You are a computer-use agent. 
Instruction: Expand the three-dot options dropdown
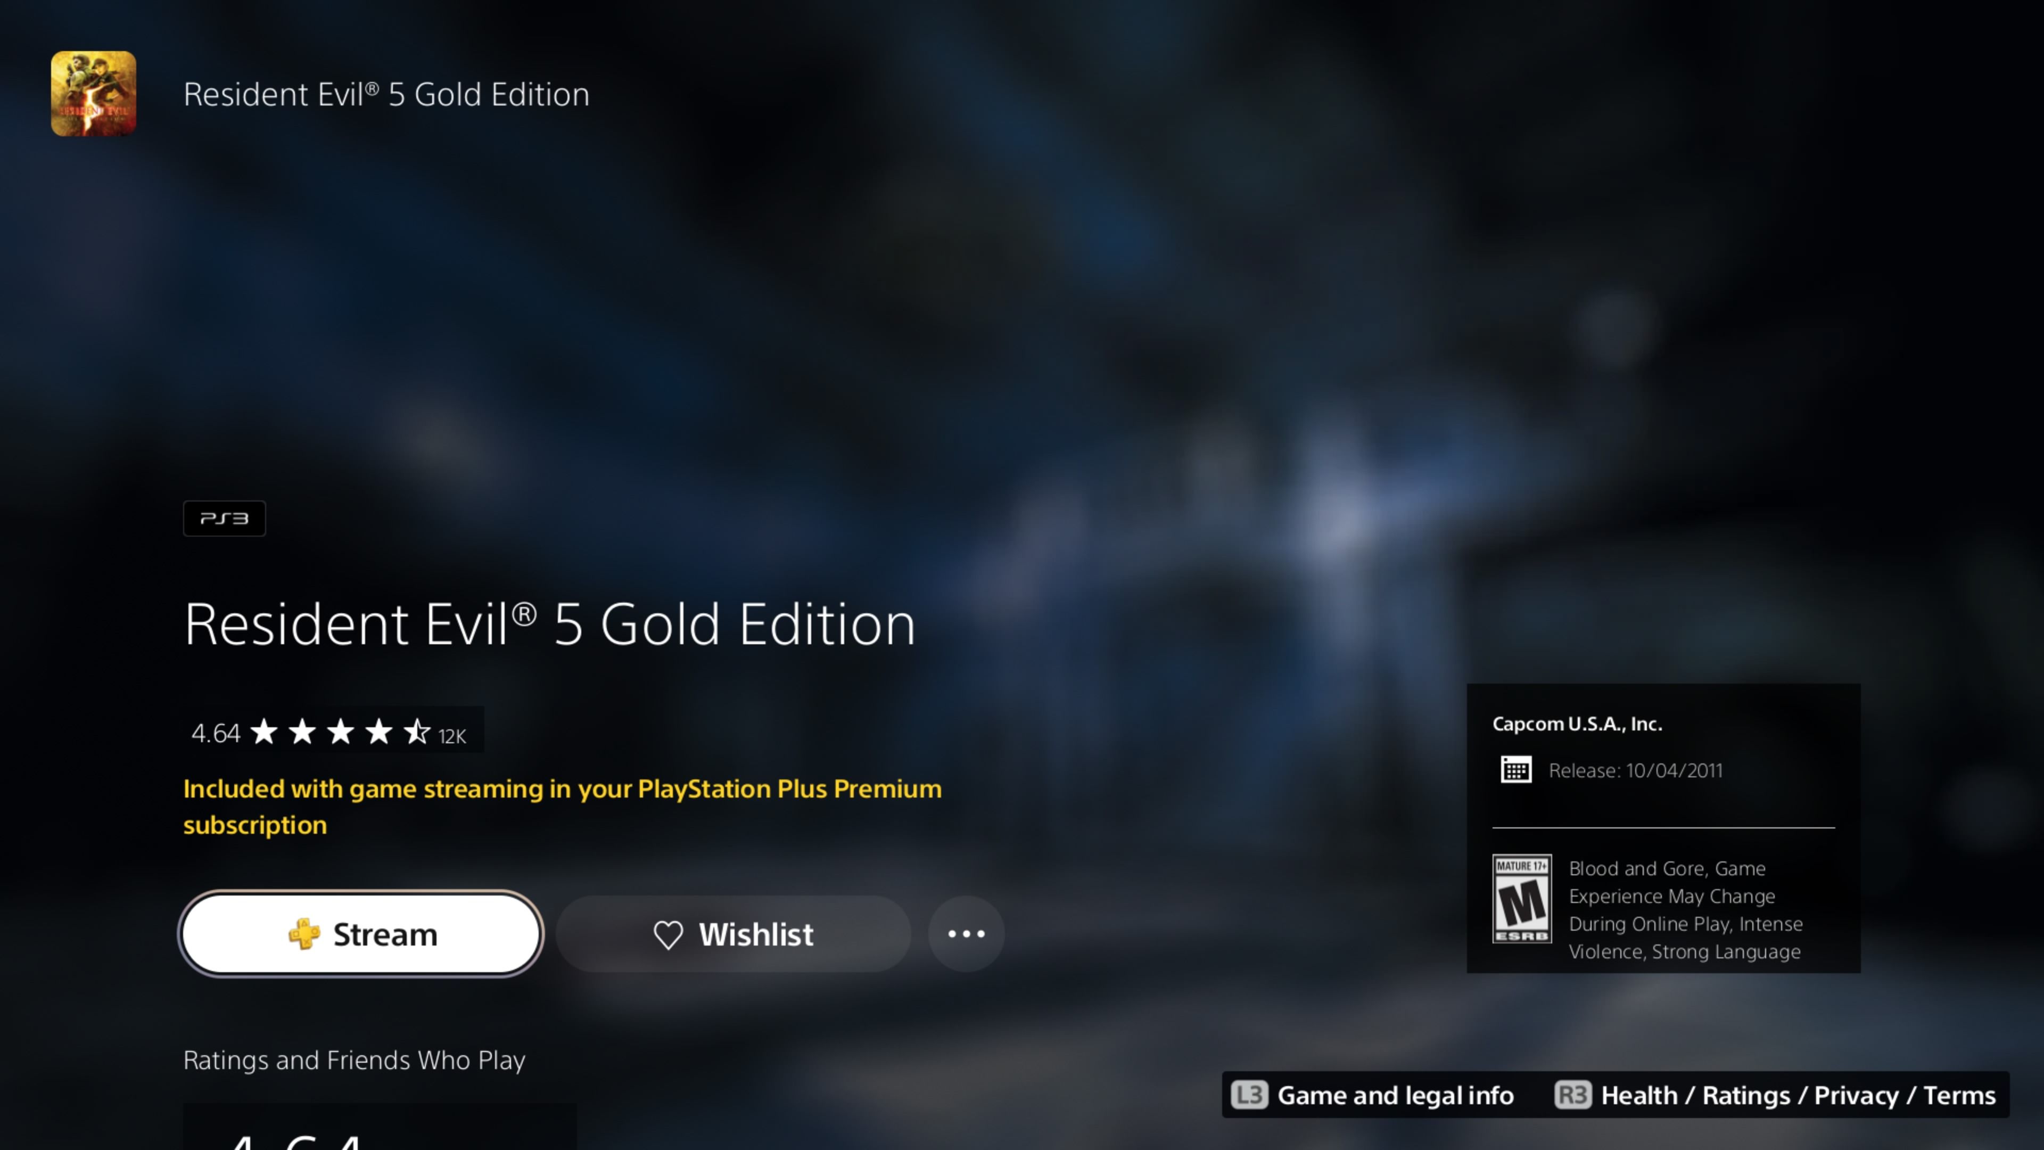[966, 932]
